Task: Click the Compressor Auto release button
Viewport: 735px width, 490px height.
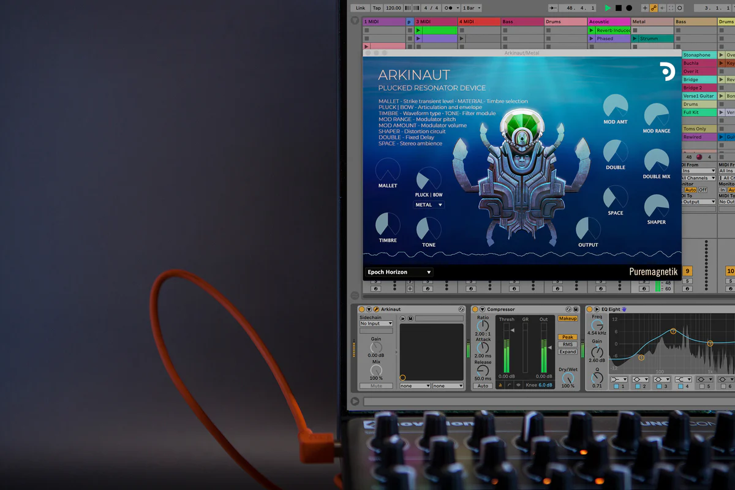Action: coord(483,386)
